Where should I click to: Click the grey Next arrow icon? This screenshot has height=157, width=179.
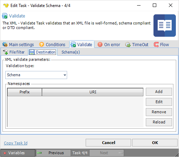121,153
